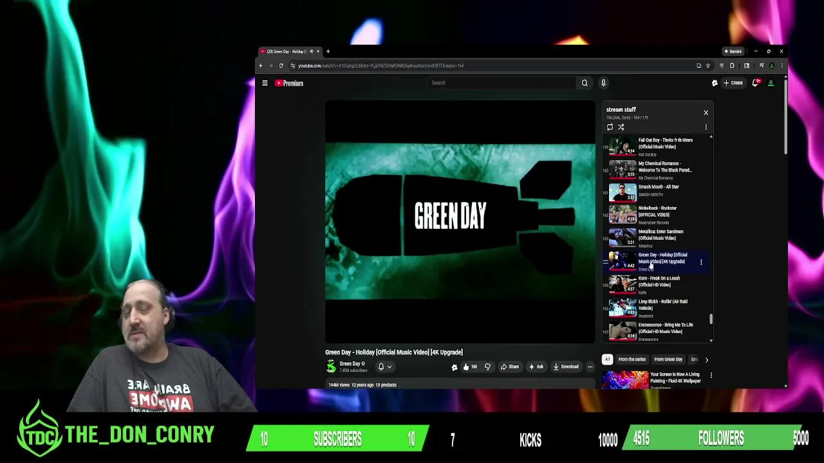Screen dimensions: 824x463
Task: Start voice search with microphone icon
Action: pyautogui.click(x=603, y=83)
